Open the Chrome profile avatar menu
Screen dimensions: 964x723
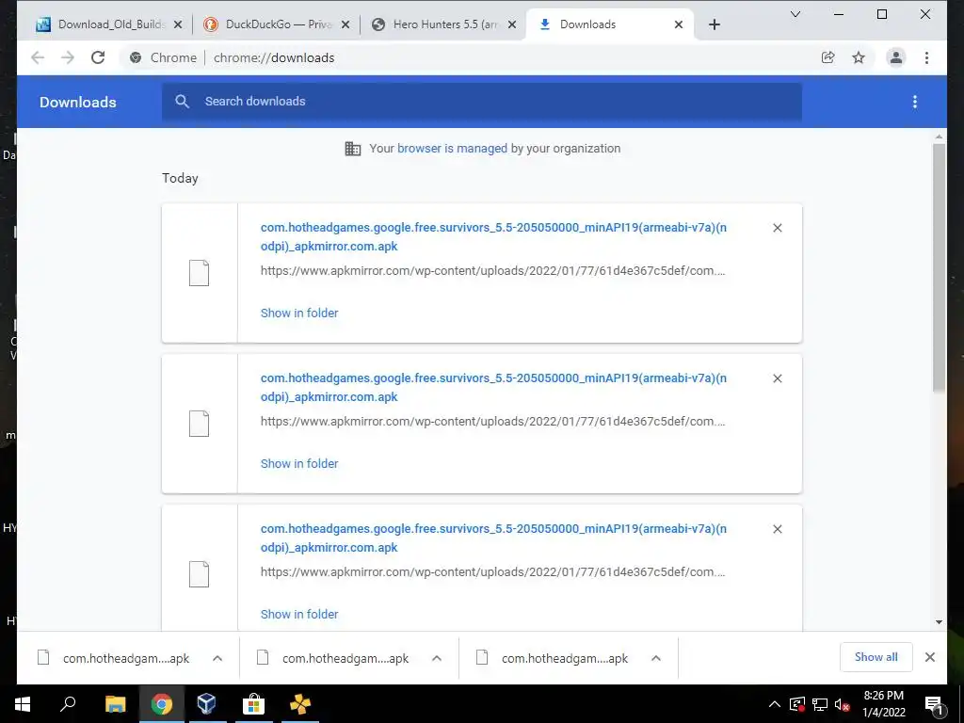tap(896, 57)
